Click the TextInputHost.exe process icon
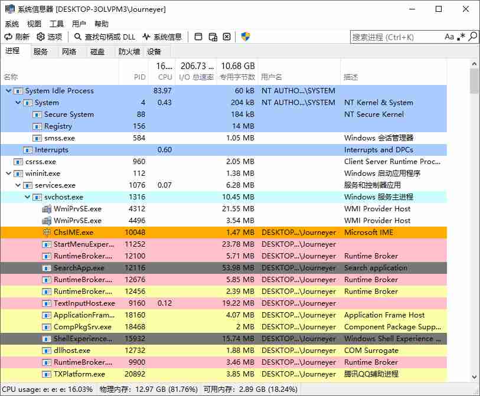The image size is (480, 396). point(47,303)
